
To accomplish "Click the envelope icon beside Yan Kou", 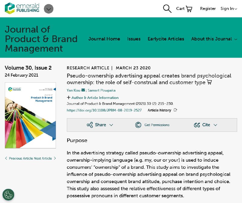I will pos(83,90).
